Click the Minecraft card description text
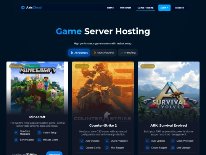This screenshot has width=206, height=155. click(x=37, y=124)
